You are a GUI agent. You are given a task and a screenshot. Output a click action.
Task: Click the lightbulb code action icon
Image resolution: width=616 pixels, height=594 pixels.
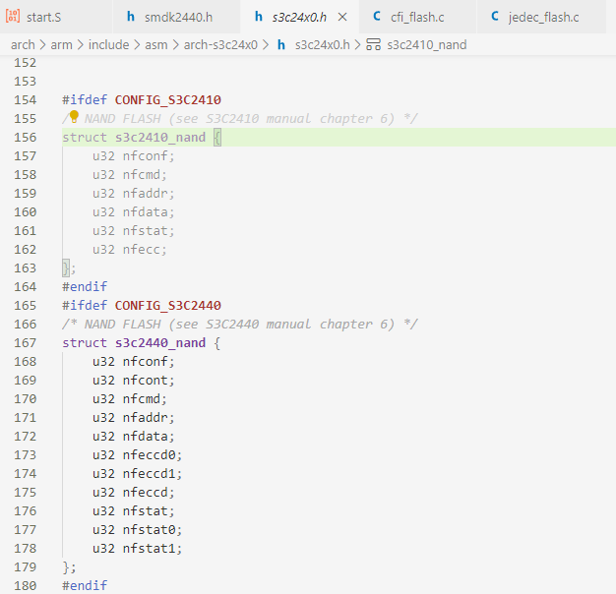[x=74, y=117]
